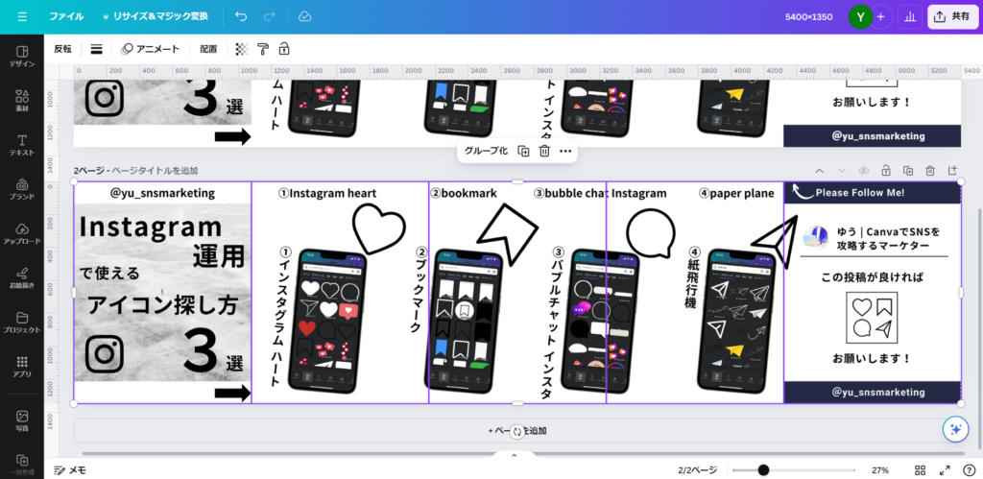Click the add page icon above page 2

952,171
